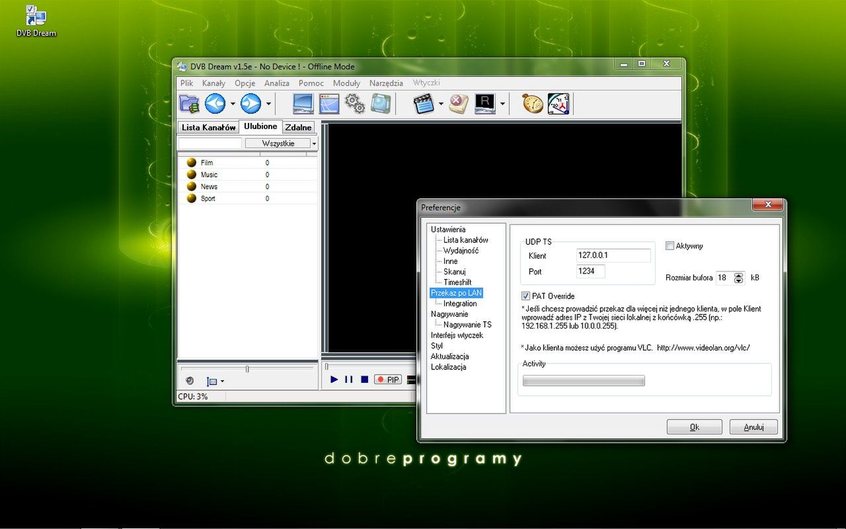
Task: Click the channel search input field
Action: (x=210, y=143)
